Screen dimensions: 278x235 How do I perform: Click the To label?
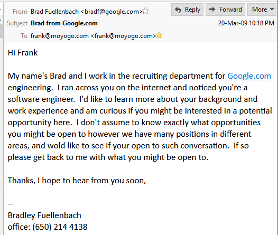pos(24,36)
